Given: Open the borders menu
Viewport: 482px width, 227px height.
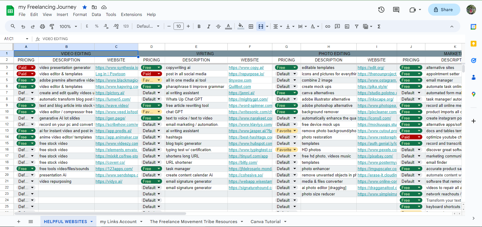Looking at the screenshot, I should (x=251, y=26).
